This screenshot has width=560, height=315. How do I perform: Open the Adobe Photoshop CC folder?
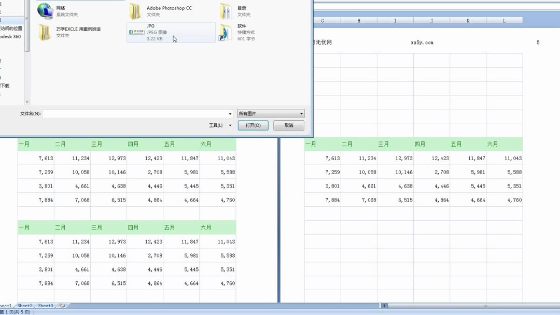[135, 11]
